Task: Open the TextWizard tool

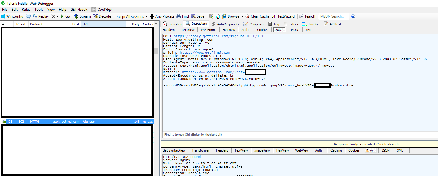Action: click(283, 16)
